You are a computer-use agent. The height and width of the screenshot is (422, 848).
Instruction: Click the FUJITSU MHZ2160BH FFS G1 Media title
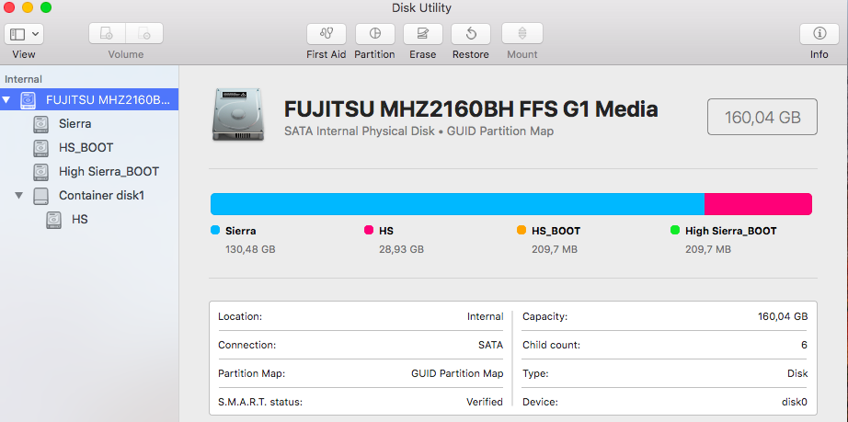pos(471,109)
